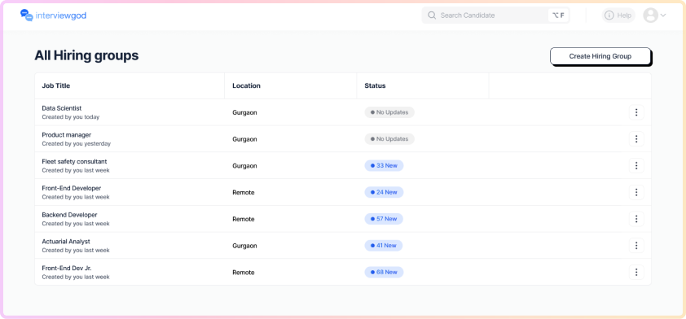This screenshot has height=319, width=686.
Task: Open more options for Front-End Dev Jr.
Action: [x=636, y=273]
